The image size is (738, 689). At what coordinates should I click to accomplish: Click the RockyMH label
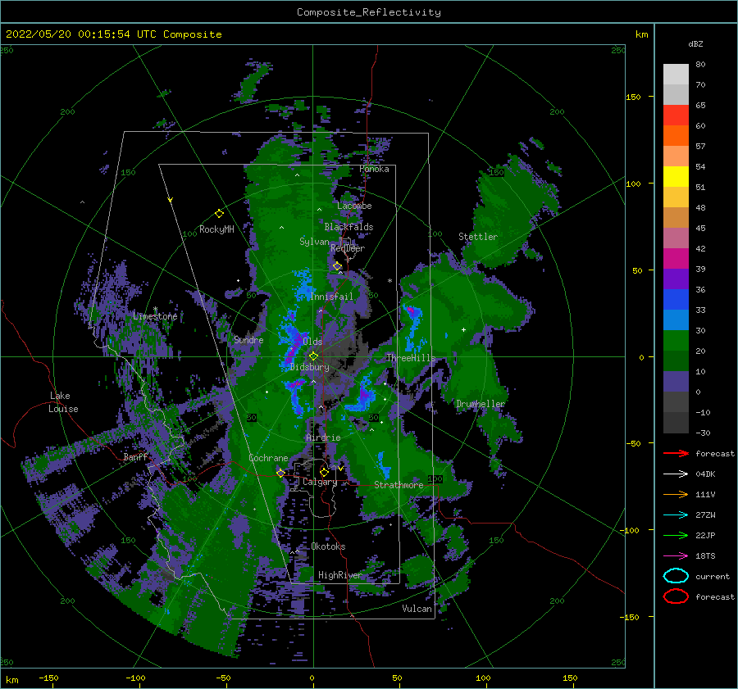pos(216,229)
